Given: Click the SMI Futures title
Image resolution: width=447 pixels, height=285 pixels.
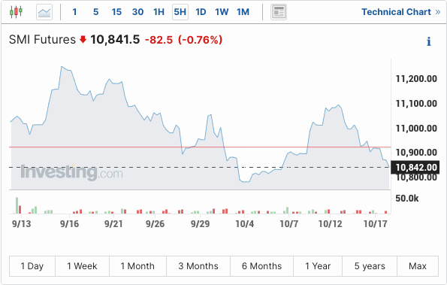Looking at the screenshot, I should [42, 39].
